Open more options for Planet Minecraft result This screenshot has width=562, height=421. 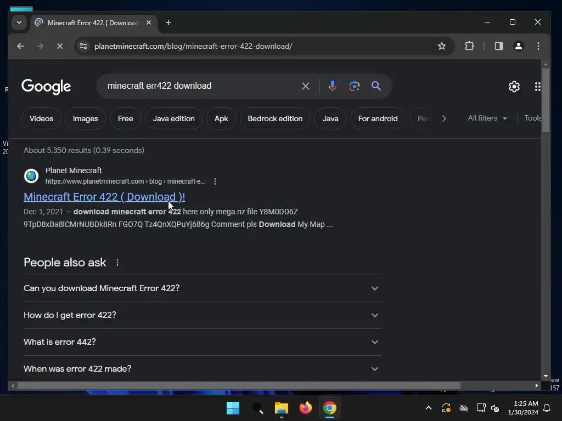[215, 181]
